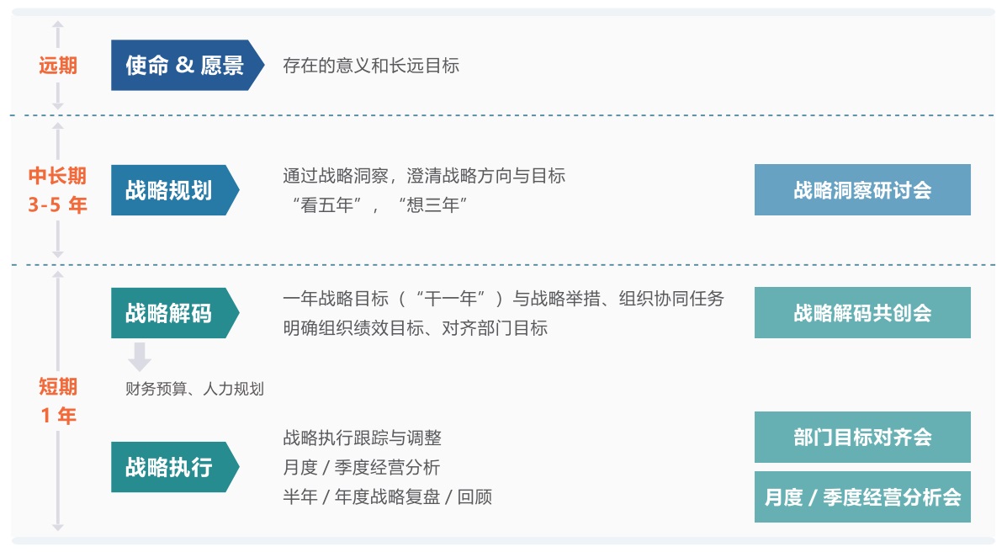1007x552 pixels.
Task: Click the 远期 timeline label
Action: [x=58, y=65]
